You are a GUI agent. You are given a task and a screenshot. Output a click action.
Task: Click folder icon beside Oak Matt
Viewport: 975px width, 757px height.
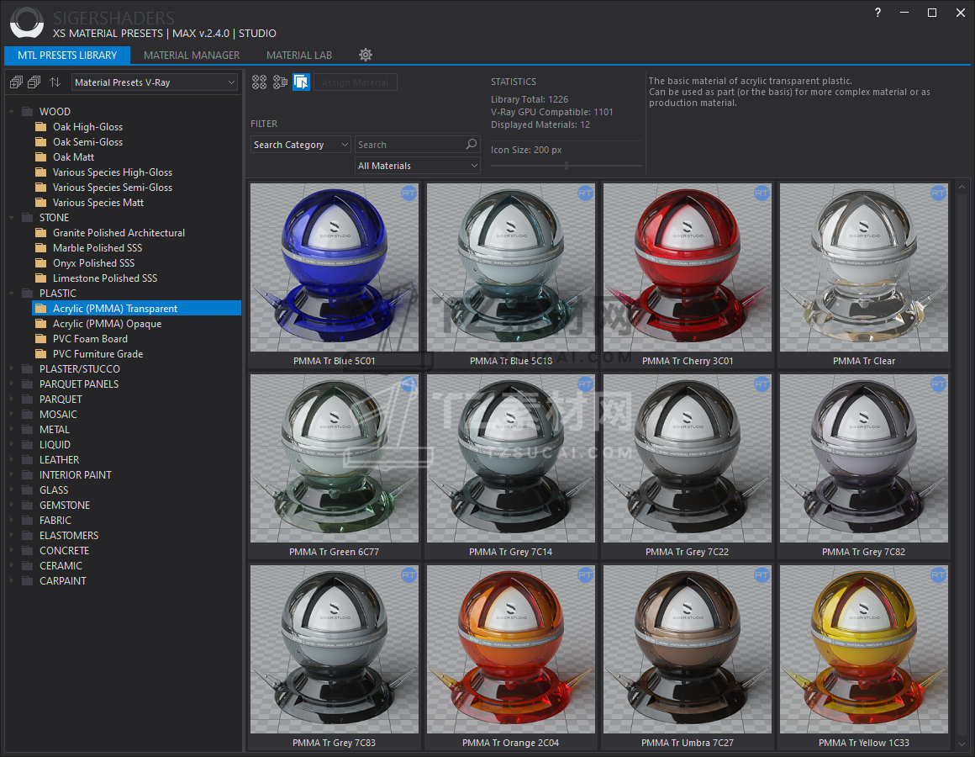click(x=41, y=156)
